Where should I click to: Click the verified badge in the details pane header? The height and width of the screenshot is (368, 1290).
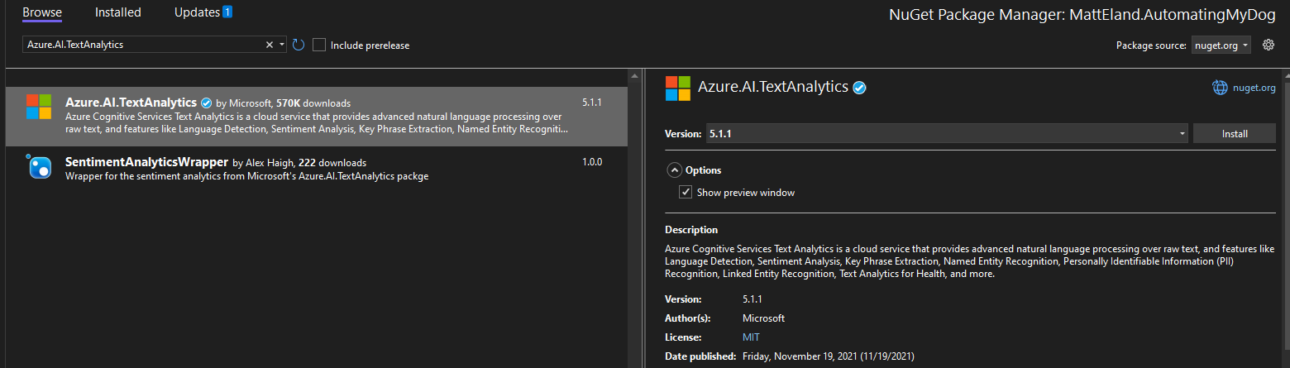click(x=859, y=88)
